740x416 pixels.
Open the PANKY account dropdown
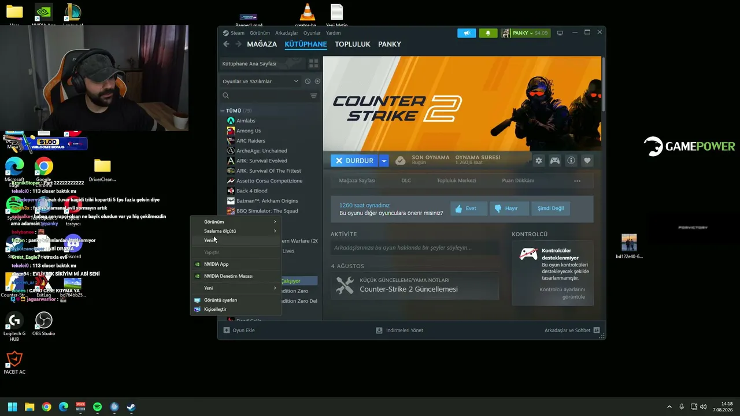point(525,33)
